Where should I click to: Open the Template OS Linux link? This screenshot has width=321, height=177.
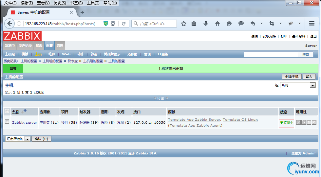[240, 119]
